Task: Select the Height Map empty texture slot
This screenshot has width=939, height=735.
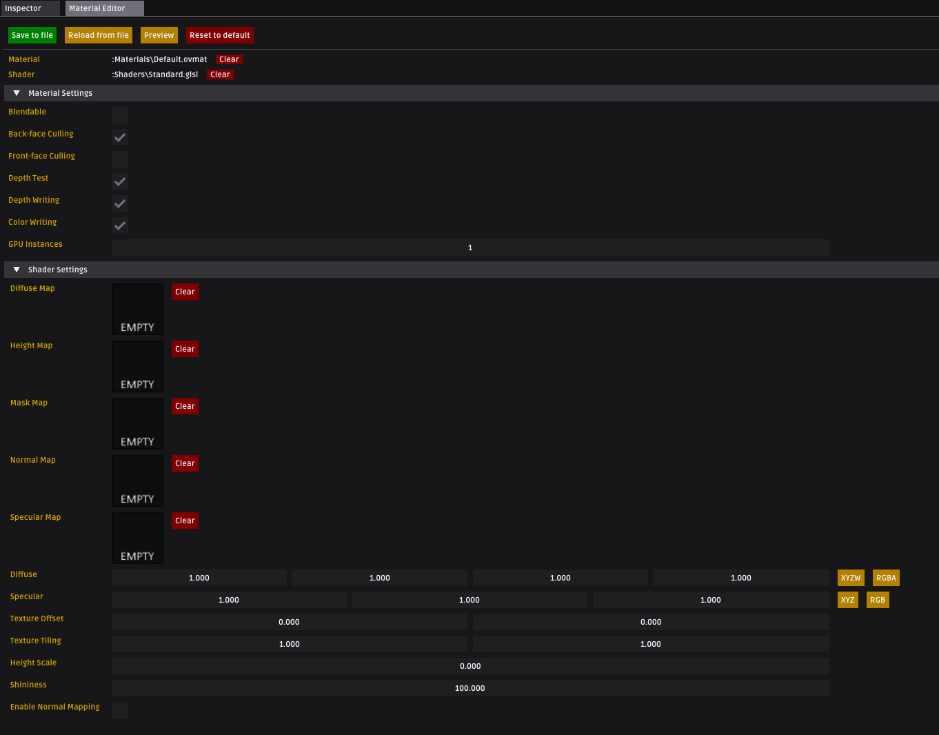Action: click(x=138, y=366)
